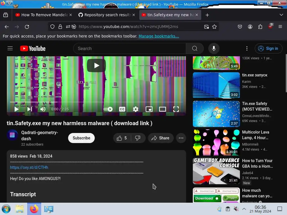Screen dimensions: 287x215
Task: Open Windows Start button
Action: pyautogui.click(x=6, y=209)
